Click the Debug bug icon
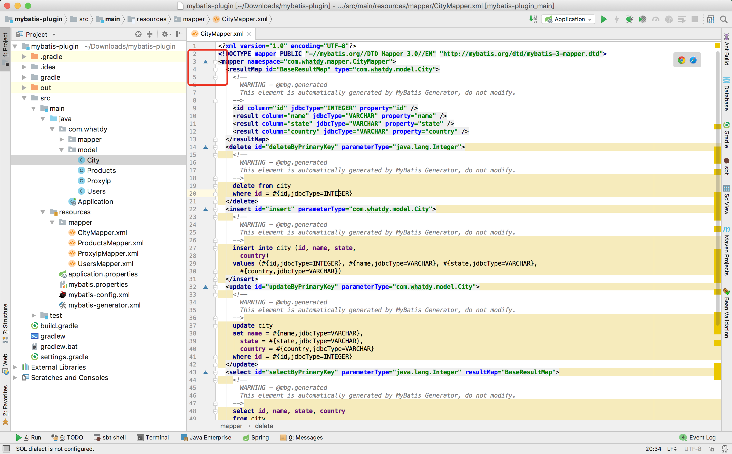 click(629, 19)
